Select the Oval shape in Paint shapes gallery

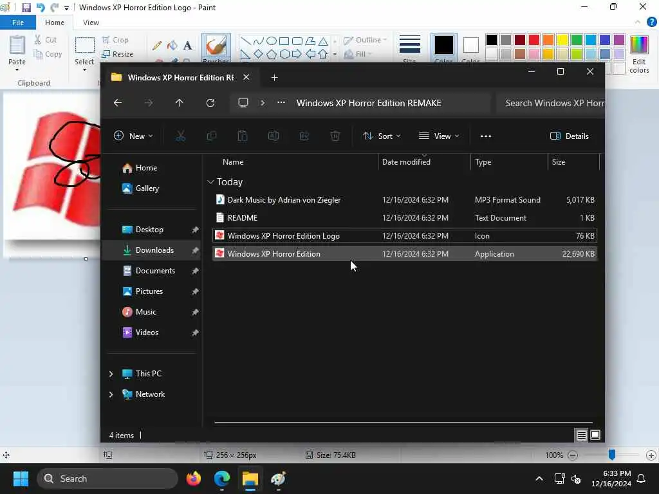[x=272, y=41]
